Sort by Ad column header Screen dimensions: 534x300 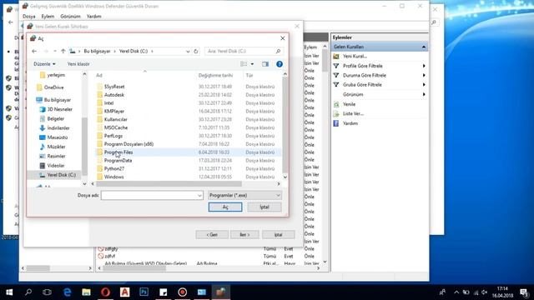coord(99,75)
